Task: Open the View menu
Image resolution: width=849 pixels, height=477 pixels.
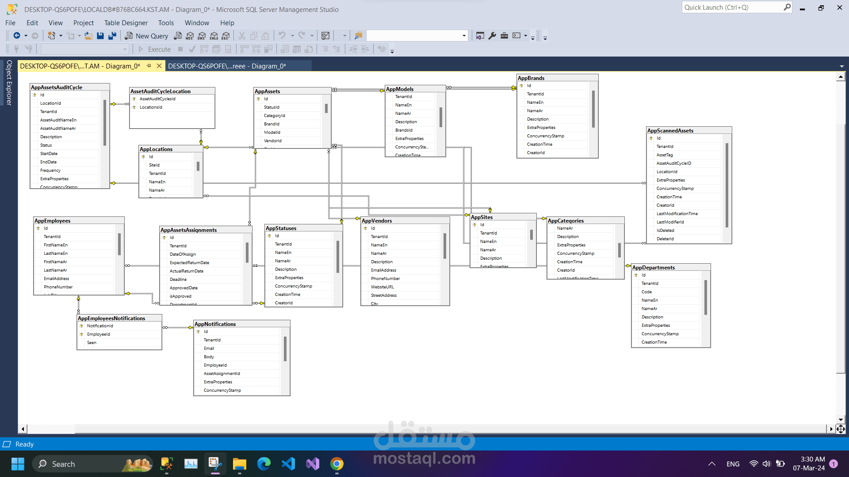Action: pos(56,23)
